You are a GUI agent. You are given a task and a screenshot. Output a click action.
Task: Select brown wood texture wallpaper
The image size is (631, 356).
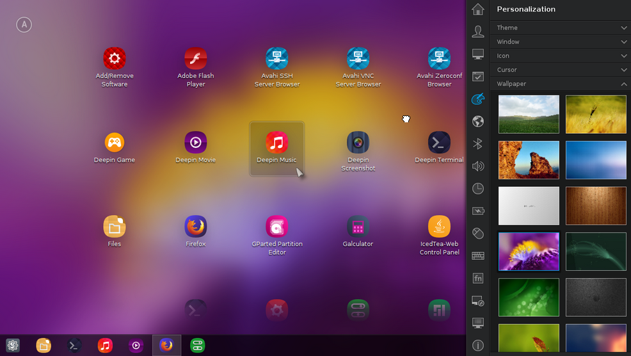click(x=596, y=206)
